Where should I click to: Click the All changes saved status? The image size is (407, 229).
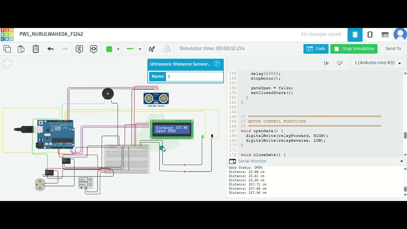click(321, 34)
